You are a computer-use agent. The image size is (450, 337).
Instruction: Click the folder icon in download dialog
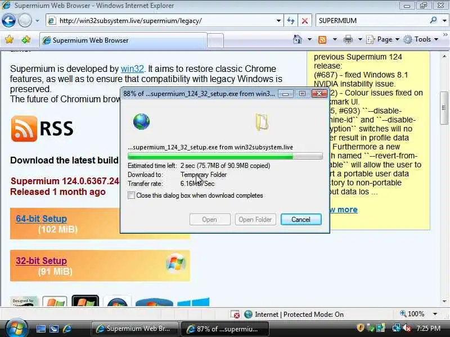coord(262,122)
